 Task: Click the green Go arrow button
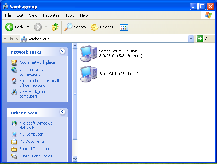click(200, 39)
